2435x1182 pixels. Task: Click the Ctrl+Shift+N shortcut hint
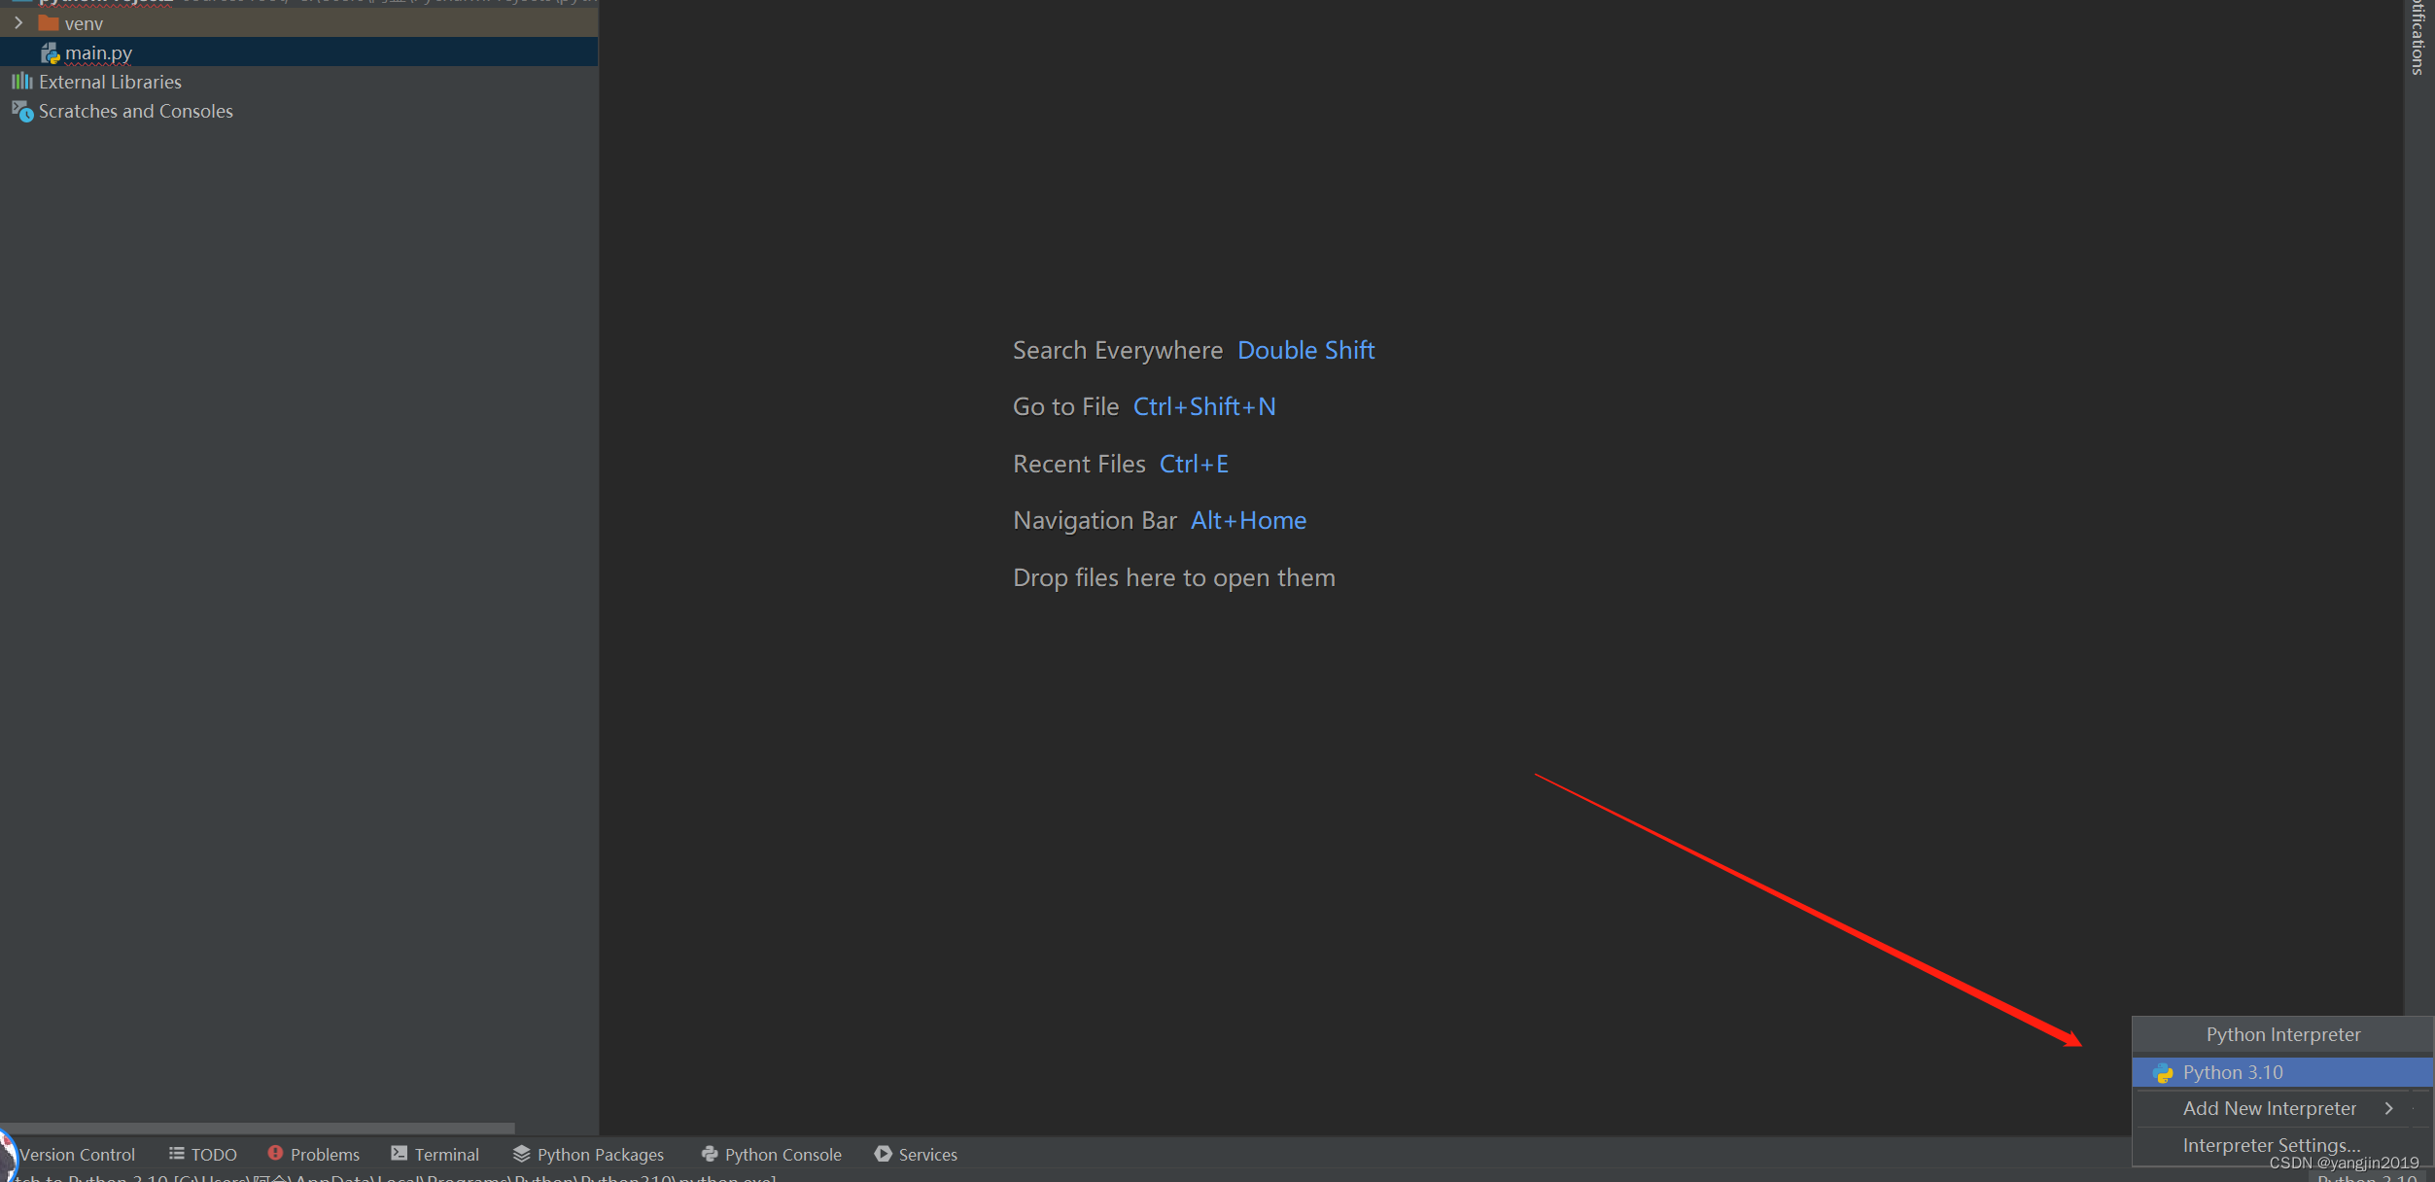(x=1203, y=406)
